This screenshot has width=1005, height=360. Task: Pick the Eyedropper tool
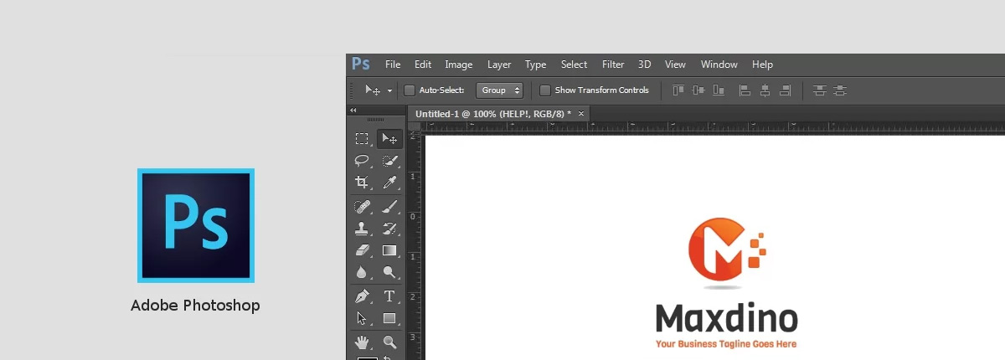(x=389, y=183)
